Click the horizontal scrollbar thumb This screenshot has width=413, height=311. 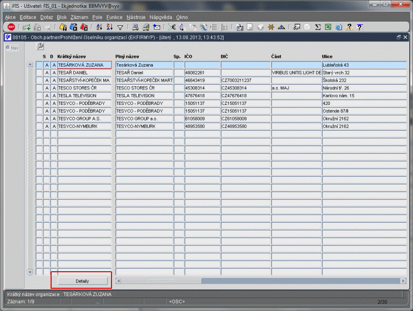tap(162, 281)
